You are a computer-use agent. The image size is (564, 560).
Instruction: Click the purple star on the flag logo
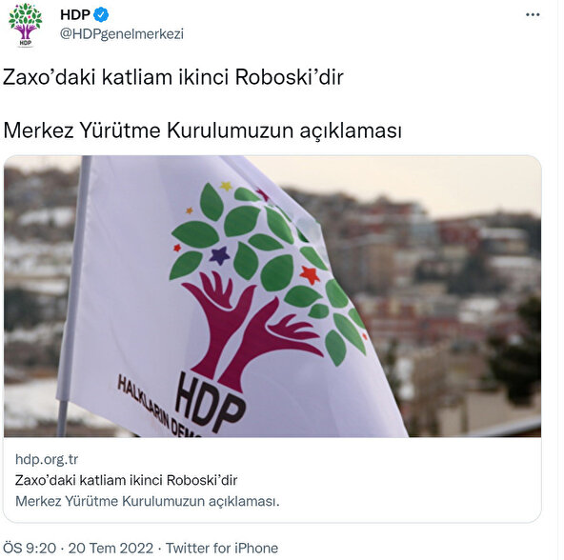[219, 255]
